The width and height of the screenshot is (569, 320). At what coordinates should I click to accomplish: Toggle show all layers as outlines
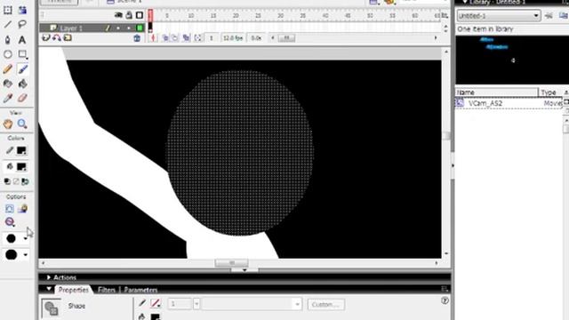pyautogui.click(x=140, y=15)
